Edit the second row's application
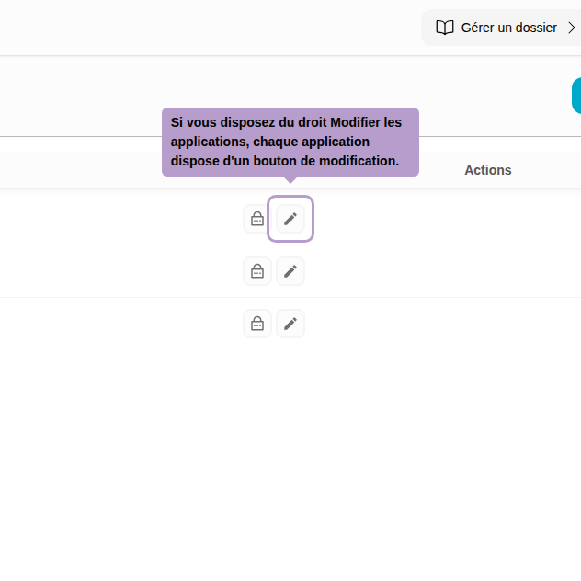Viewport: 581px width, 581px height. pos(290,271)
